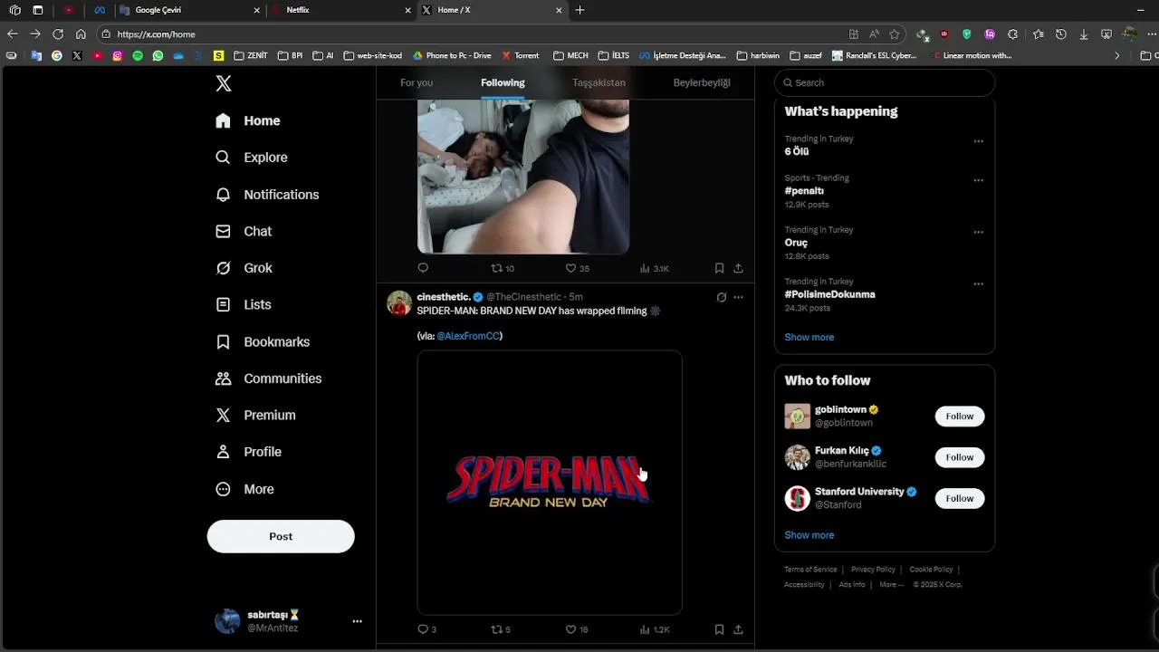The height and width of the screenshot is (652, 1159).
Task: Switch to the Following tab
Action: (503, 82)
